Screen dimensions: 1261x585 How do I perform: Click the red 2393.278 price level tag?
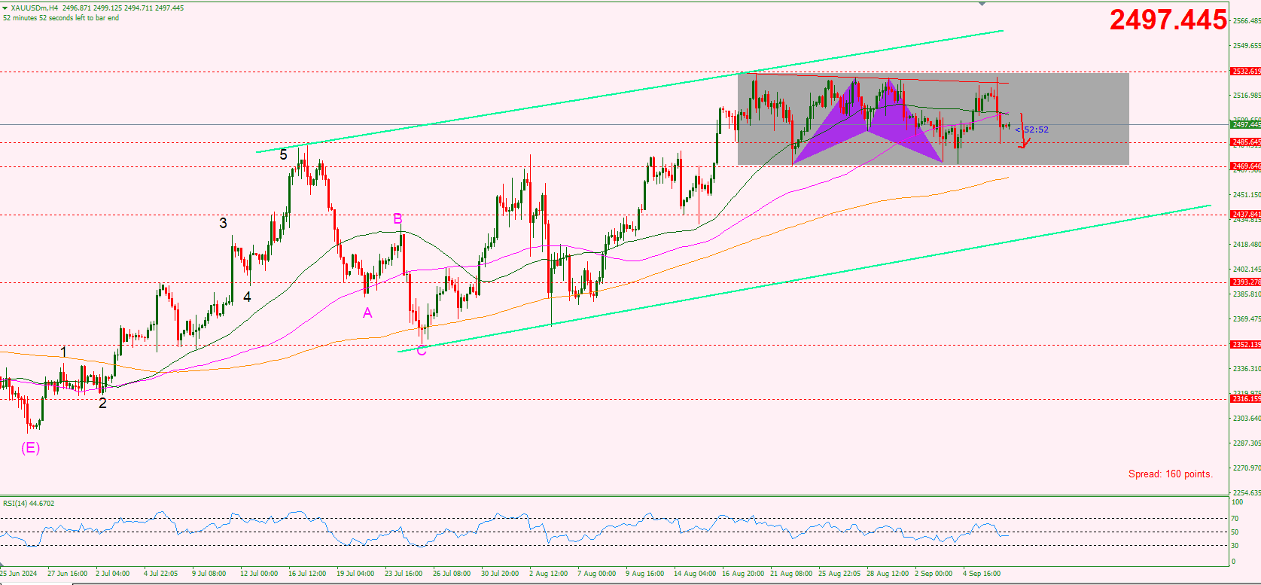[1246, 282]
